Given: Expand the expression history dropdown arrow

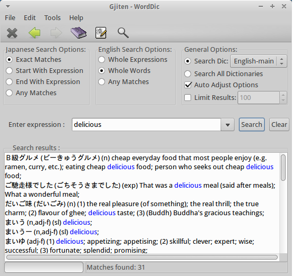Looking at the screenshot, I should click(228, 125).
